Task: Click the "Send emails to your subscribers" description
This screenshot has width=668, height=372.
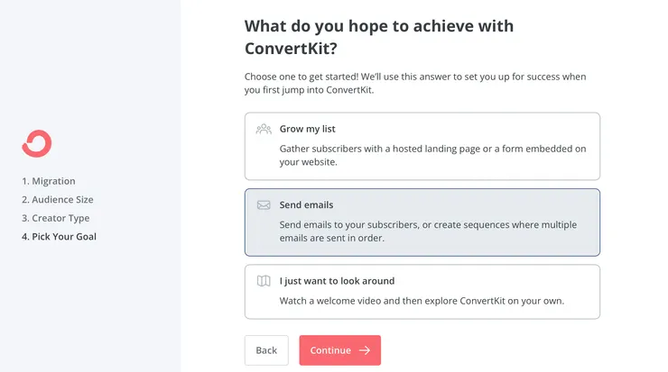Action: [x=428, y=231]
